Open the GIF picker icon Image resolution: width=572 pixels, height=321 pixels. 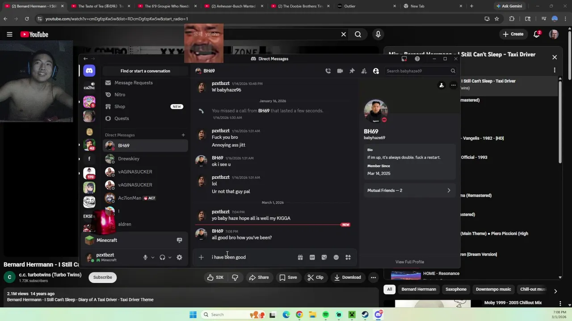point(312,257)
